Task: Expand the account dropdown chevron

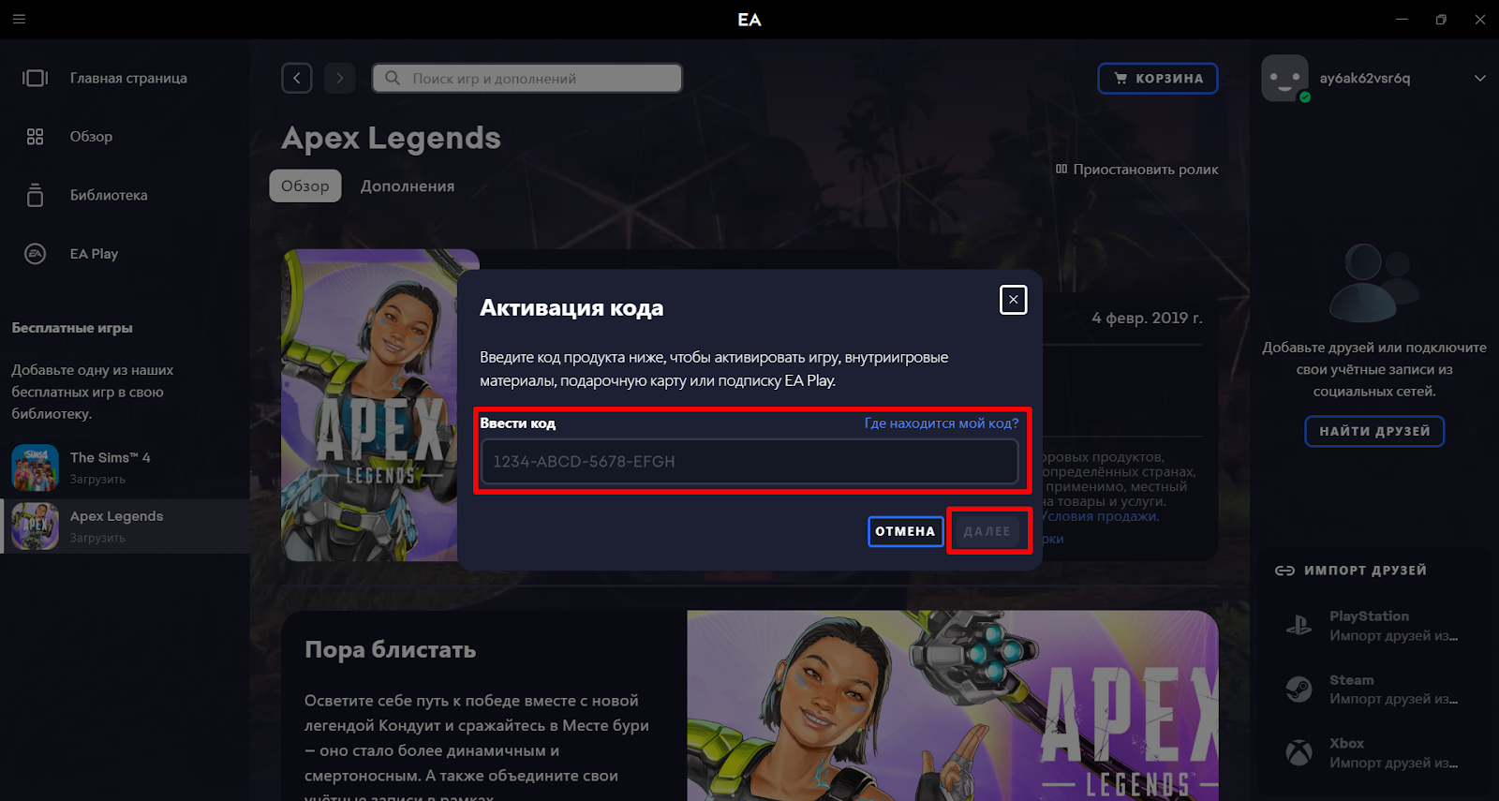Action: (x=1479, y=78)
